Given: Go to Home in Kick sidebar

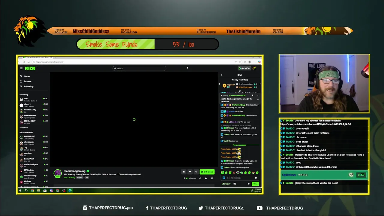Looking at the screenshot, I should 25,76.
